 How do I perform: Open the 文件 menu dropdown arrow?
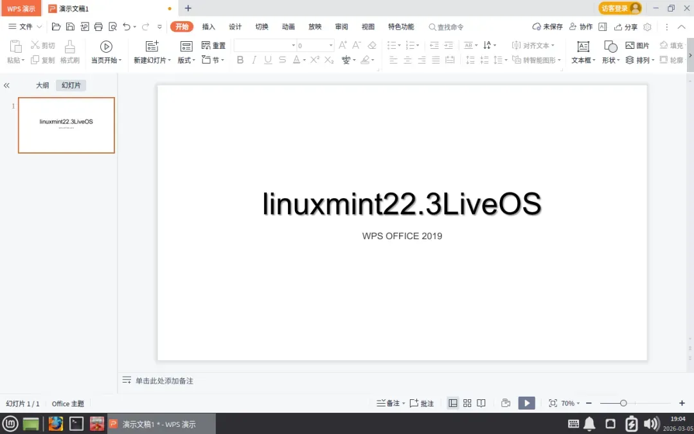[x=39, y=26]
